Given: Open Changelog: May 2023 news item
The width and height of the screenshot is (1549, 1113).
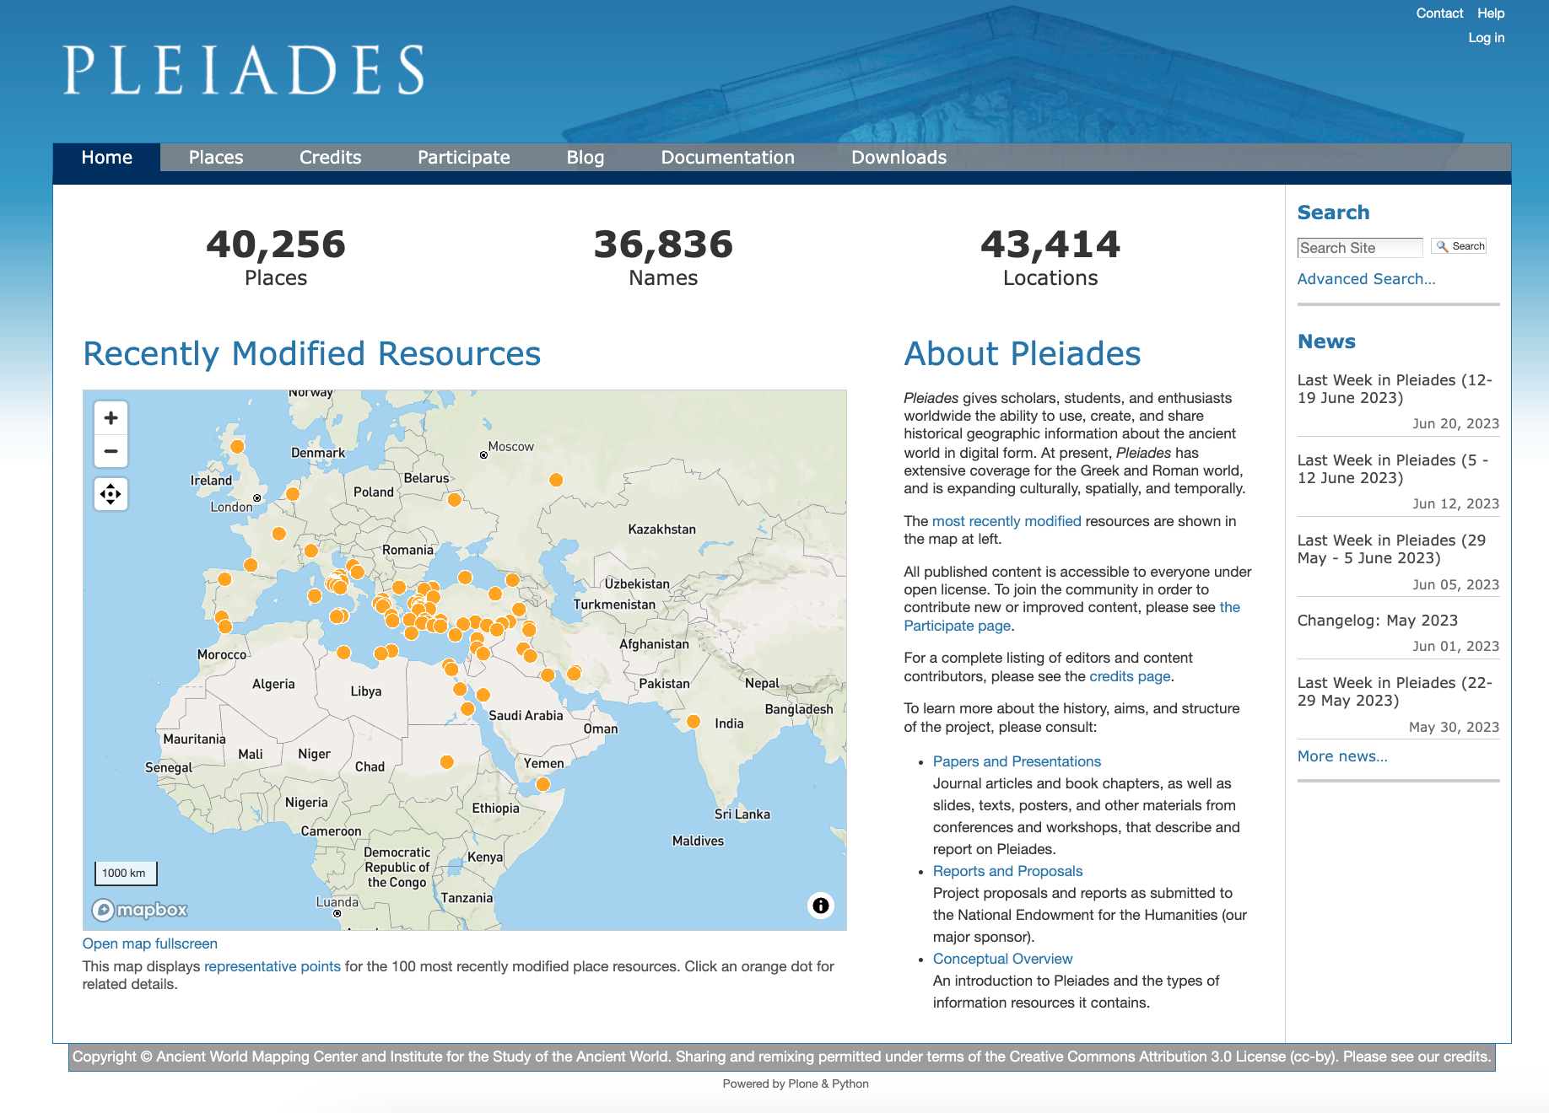Looking at the screenshot, I should 1377,621.
